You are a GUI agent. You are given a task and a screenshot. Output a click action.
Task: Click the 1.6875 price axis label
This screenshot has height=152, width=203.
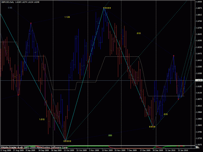coord(199,8)
